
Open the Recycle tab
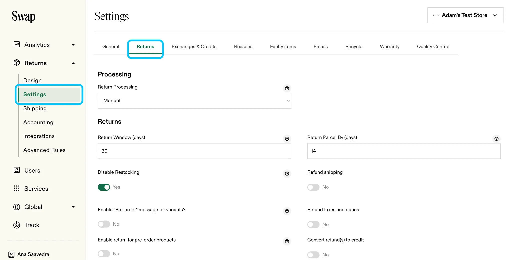(354, 47)
